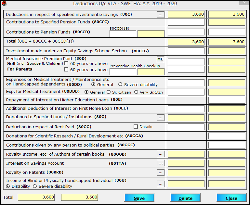Close the dialog with title bar X
This screenshot has height=205, width=250.
tap(244, 2)
